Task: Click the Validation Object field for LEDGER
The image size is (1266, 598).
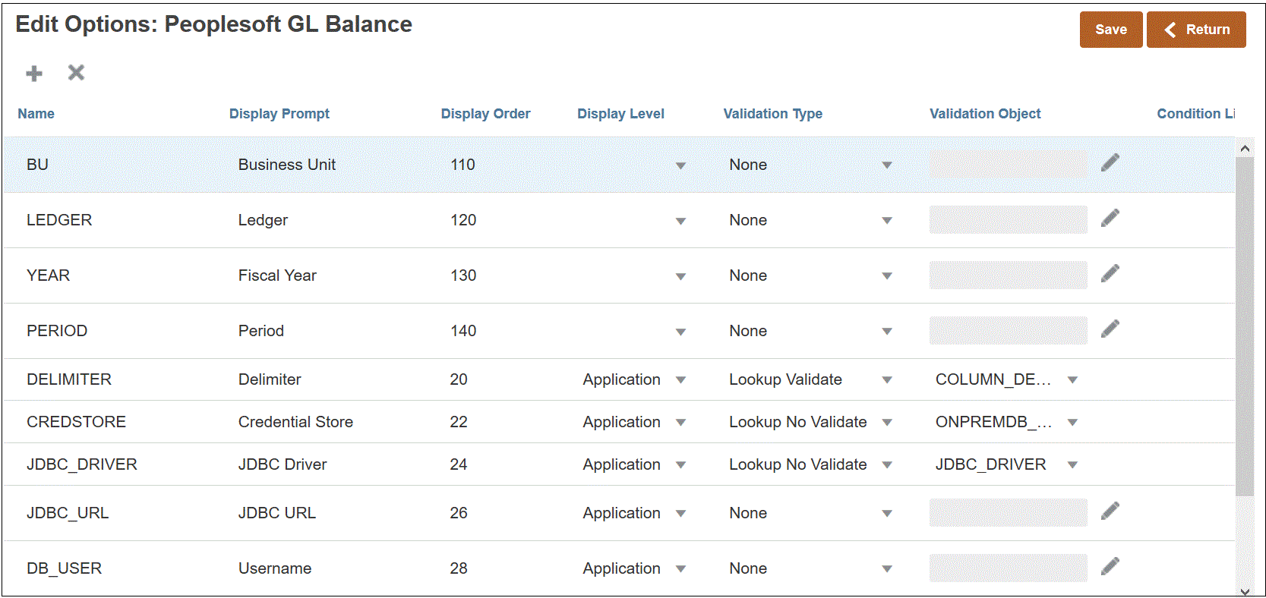Action: (x=1008, y=220)
